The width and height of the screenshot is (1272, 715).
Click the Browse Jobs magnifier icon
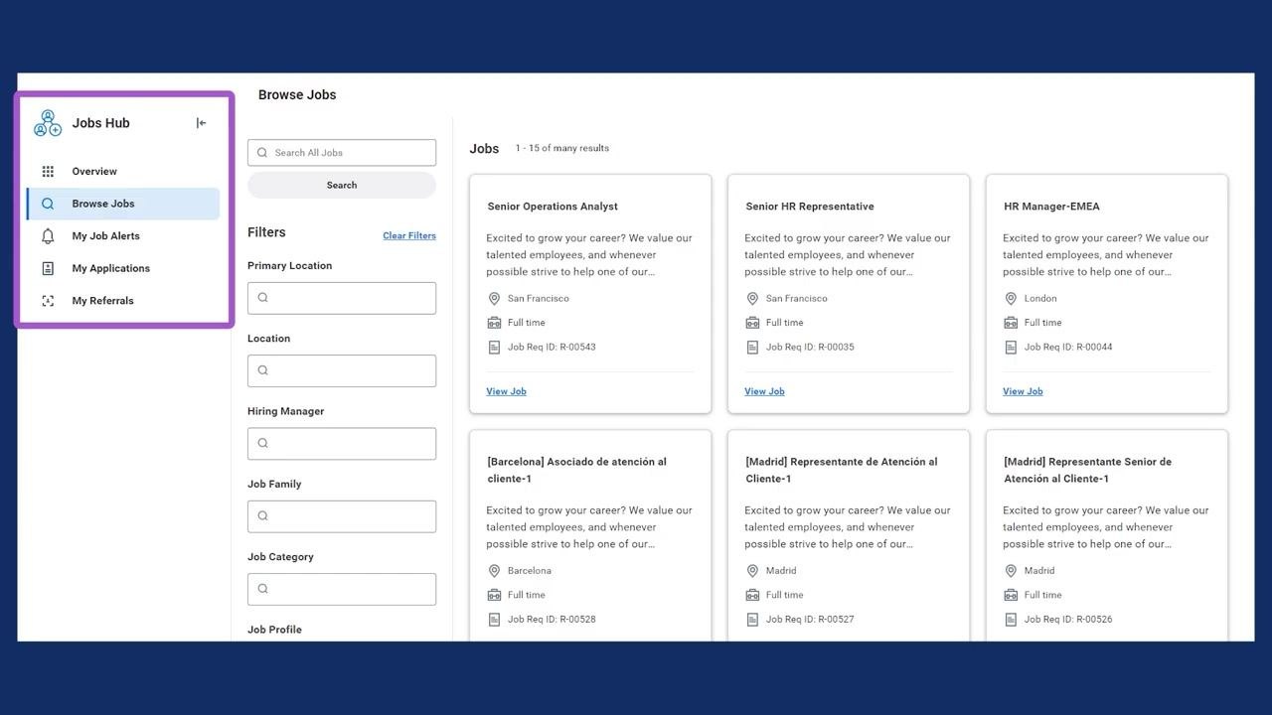tap(48, 204)
